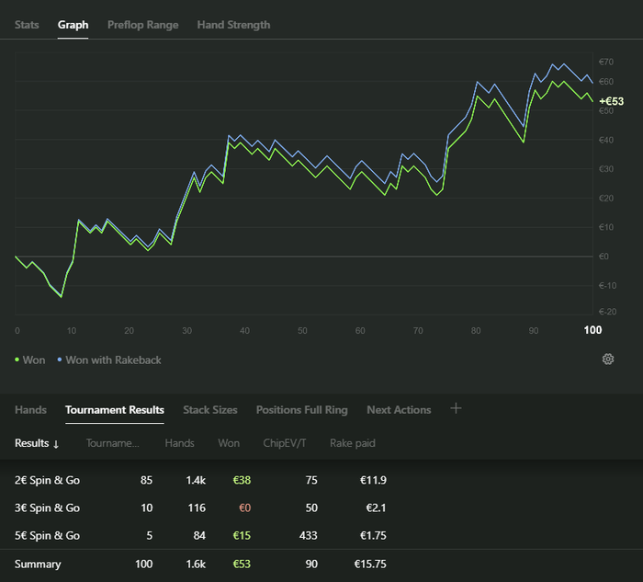Add a new tab with plus icon
Image resolution: width=643 pixels, height=582 pixels.
coord(456,409)
